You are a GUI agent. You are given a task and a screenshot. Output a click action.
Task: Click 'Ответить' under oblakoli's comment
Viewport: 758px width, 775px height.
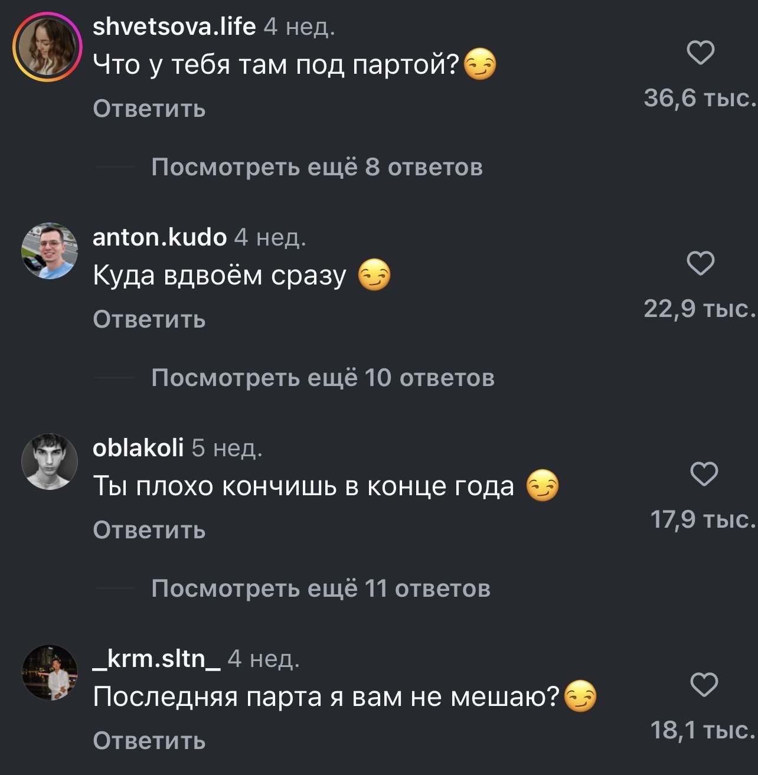(x=149, y=530)
